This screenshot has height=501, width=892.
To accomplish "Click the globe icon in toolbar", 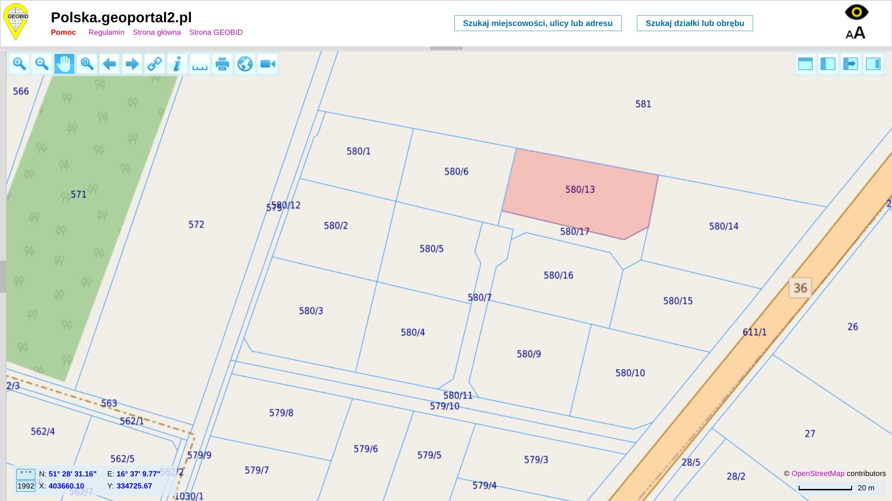I will 245,64.
